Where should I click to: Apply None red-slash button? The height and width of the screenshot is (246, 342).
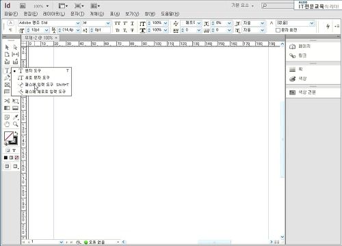[x=16, y=158]
